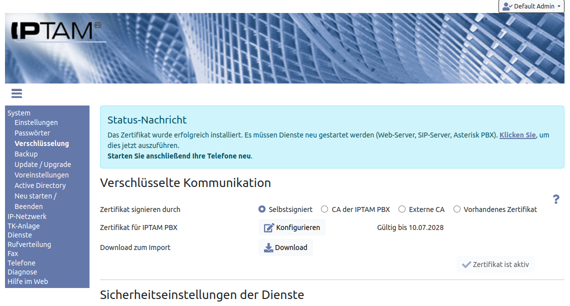Click the 'Klicken Sie' restart link
Image resolution: width=570 pixels, height=306 pixels.
click(517, 135)
